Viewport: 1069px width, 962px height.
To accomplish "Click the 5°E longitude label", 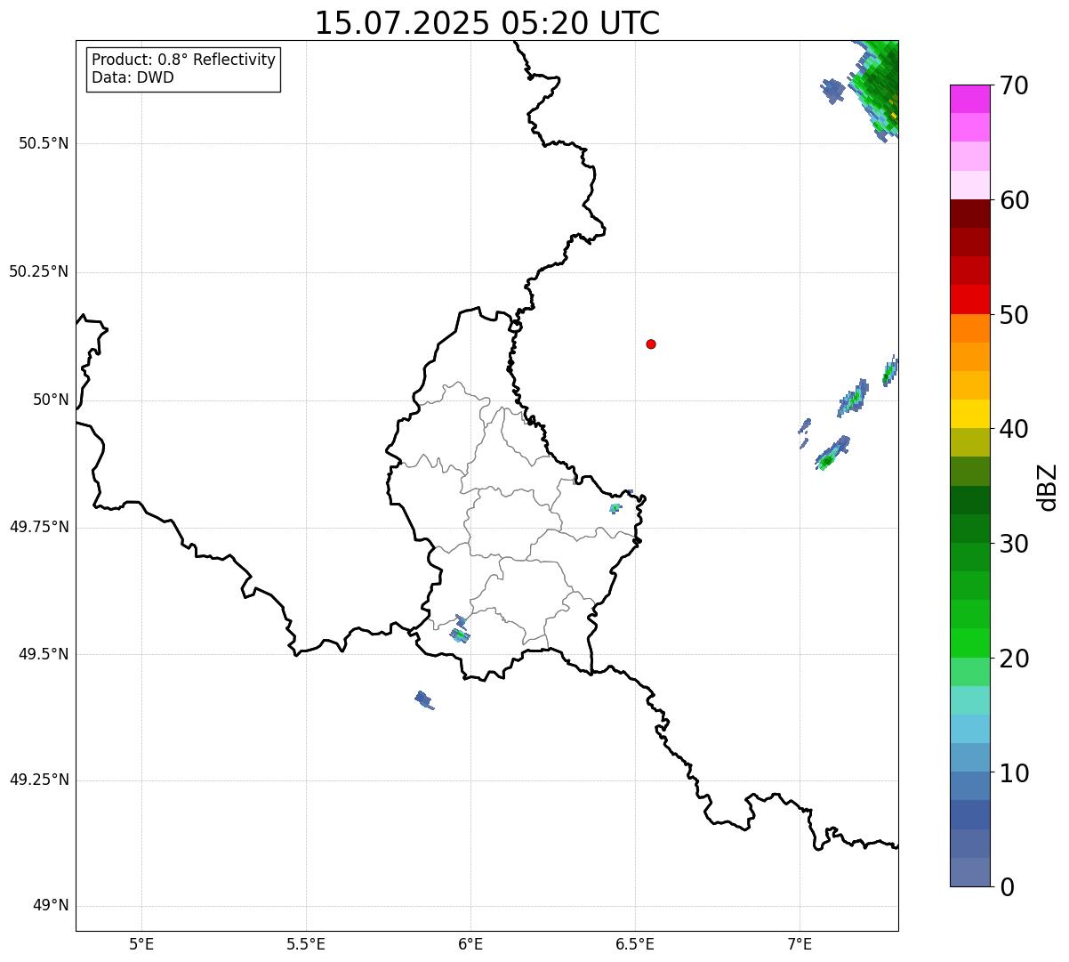I will pyautogui.click(x=141, y=943).
